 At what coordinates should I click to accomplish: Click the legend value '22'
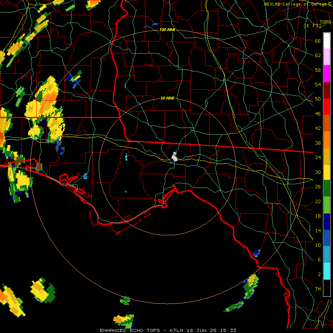pos(318,201)
